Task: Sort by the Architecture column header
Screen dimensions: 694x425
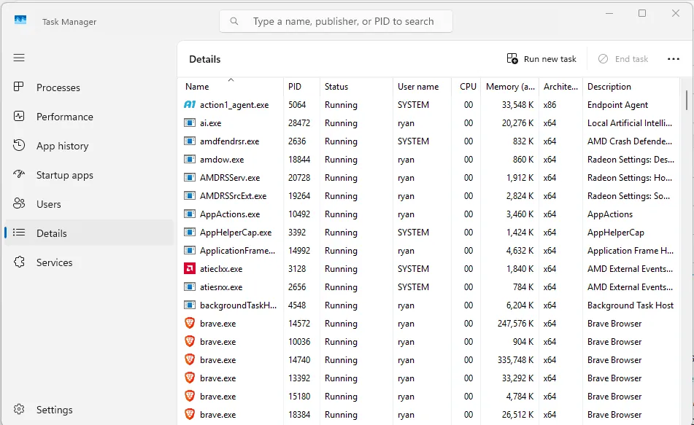Action: pos(560,86)
